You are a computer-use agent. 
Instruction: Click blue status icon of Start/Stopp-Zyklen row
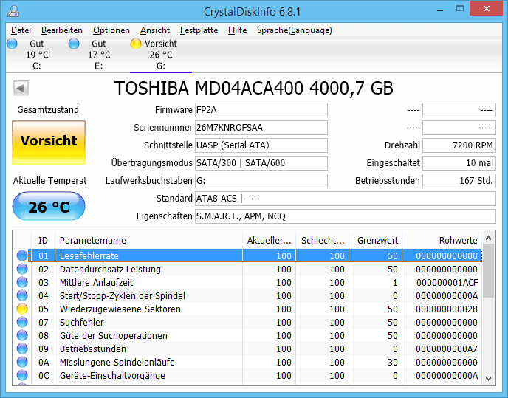(x=22, y=295)
